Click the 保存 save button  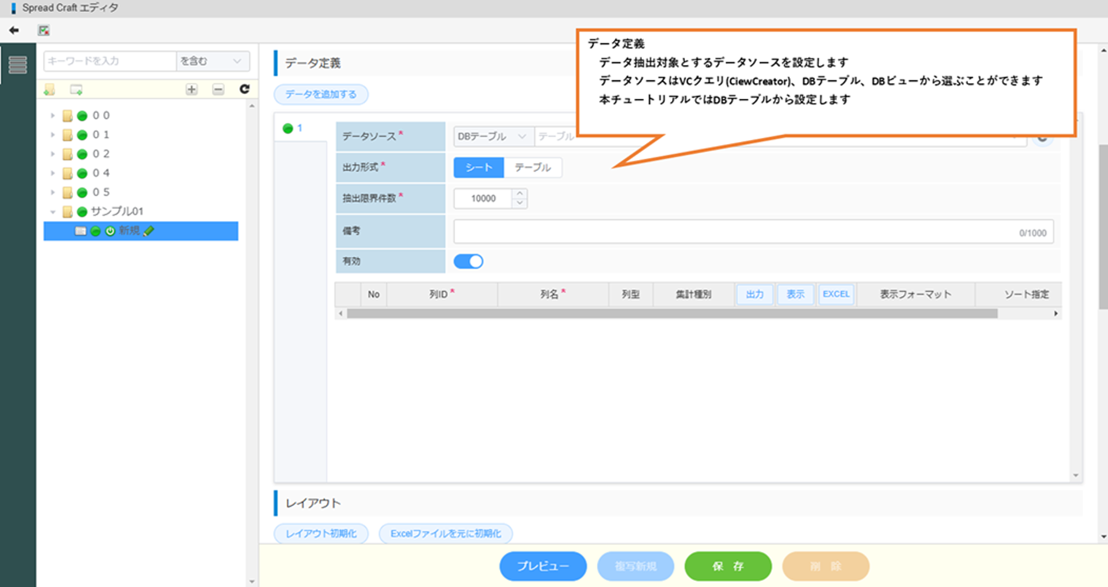pyautogui.click(x=728, y=566)
